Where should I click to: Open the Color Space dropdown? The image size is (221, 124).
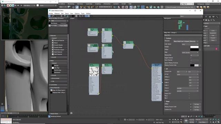click(190, 44)
